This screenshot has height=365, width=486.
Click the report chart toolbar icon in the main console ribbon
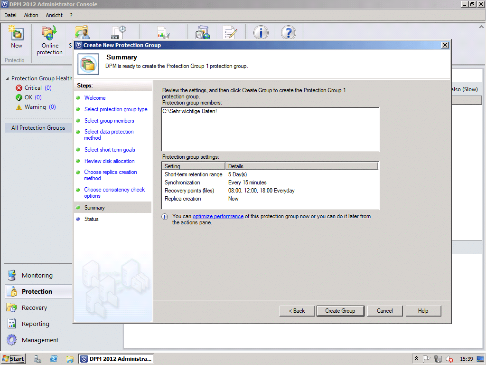point(163,33)
